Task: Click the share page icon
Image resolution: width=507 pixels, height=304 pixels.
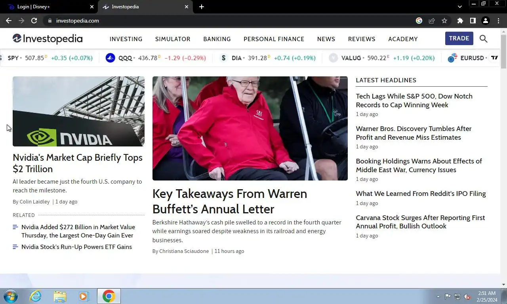Action: pos(432,21)
